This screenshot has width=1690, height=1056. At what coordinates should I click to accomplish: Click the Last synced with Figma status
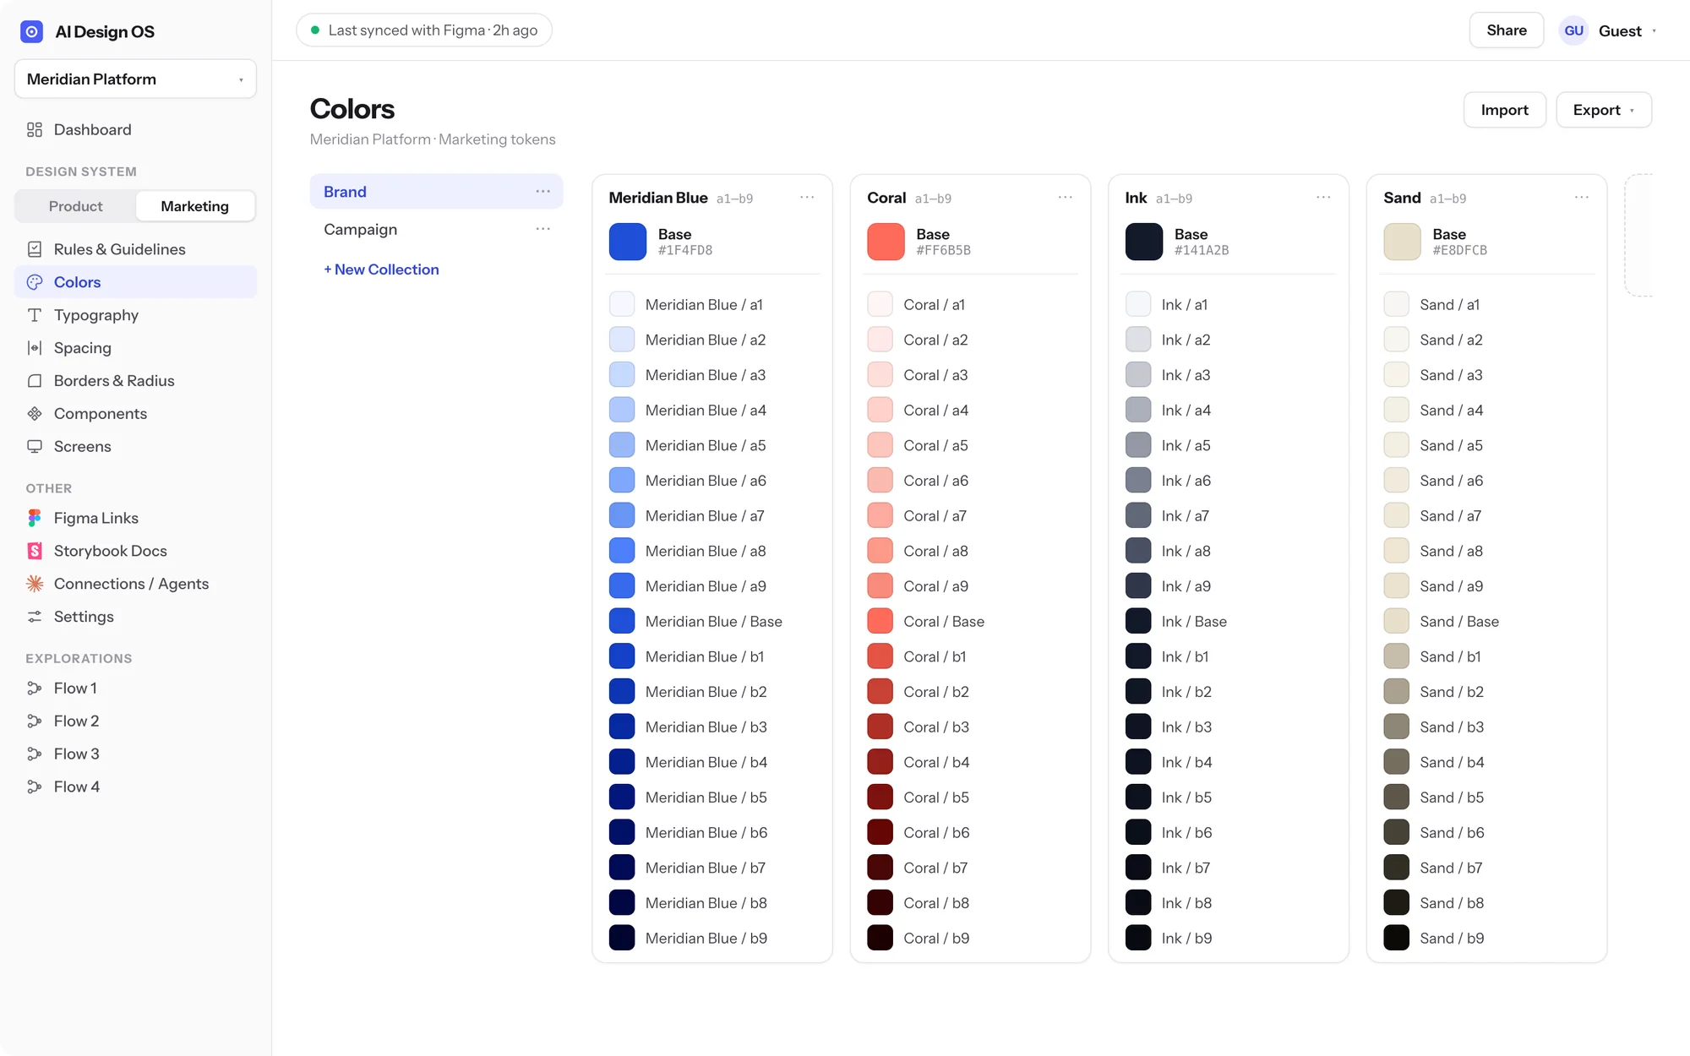coord(424,30)
